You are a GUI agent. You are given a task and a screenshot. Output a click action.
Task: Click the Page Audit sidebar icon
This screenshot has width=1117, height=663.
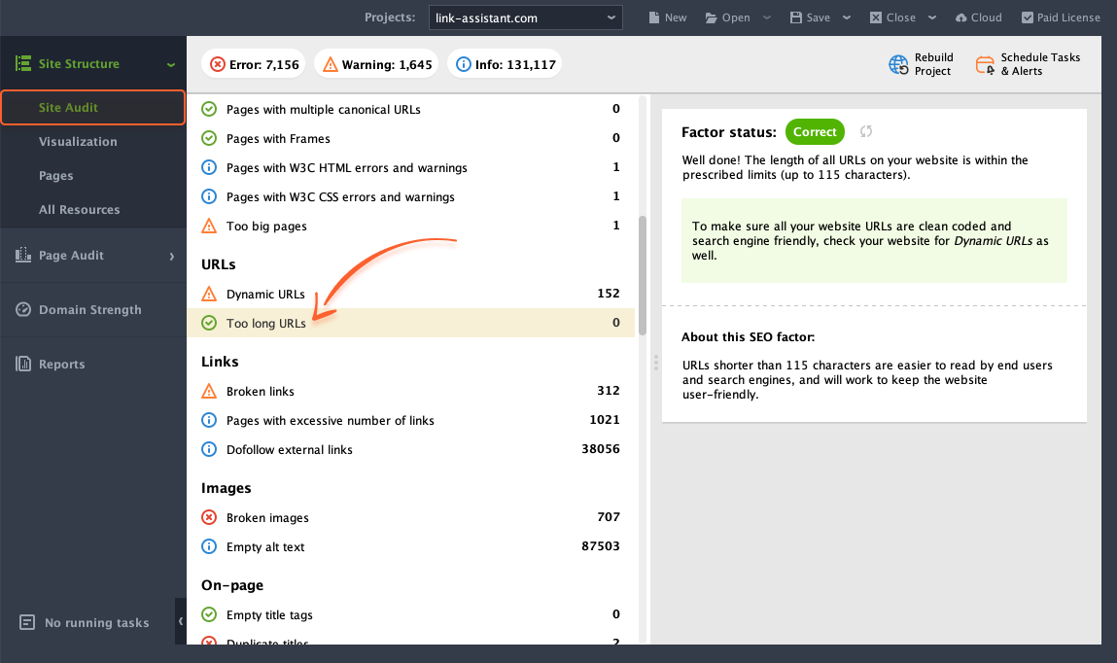click(x=23, y=255)
